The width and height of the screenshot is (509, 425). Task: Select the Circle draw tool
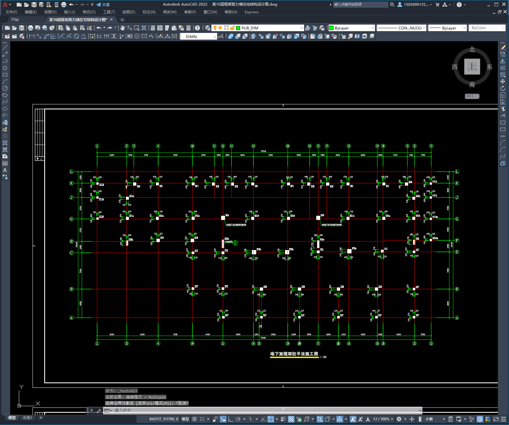(5, 88)
